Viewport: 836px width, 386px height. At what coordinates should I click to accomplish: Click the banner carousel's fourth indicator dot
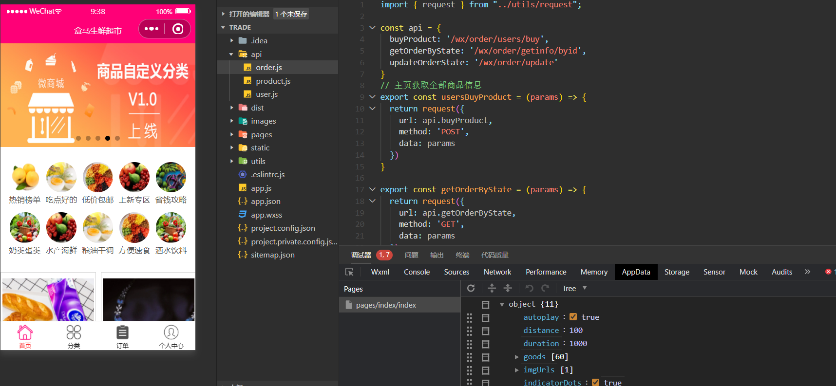pyautogui.click(x=108, y=138)
